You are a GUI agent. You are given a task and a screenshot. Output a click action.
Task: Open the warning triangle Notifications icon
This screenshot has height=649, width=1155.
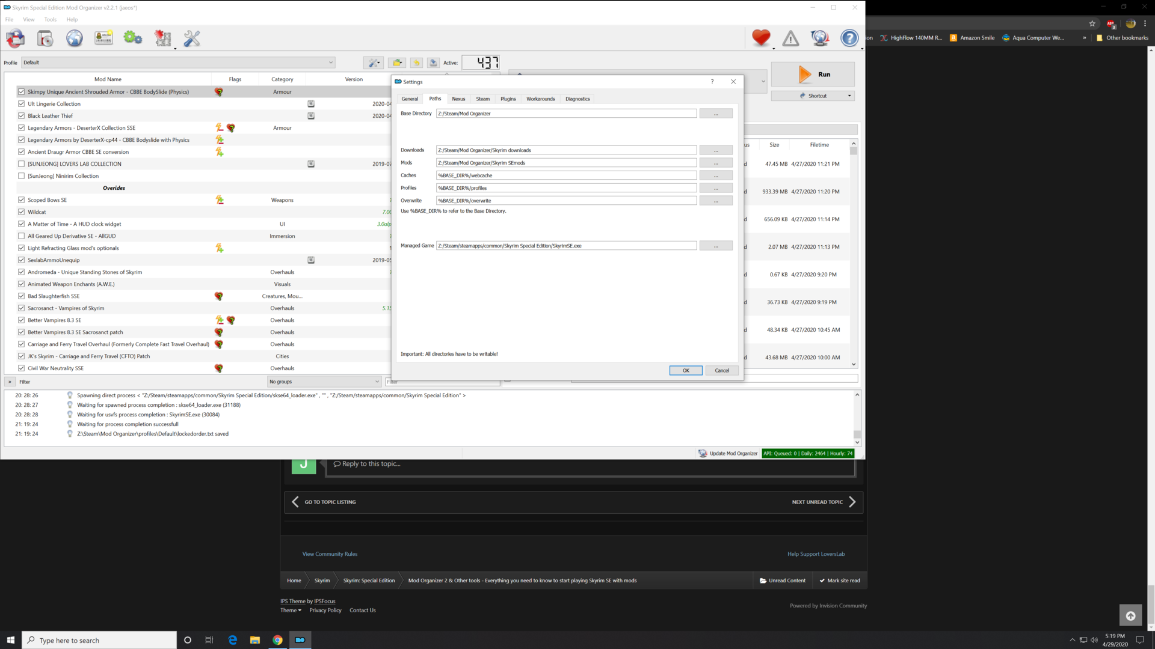(790, 38)
